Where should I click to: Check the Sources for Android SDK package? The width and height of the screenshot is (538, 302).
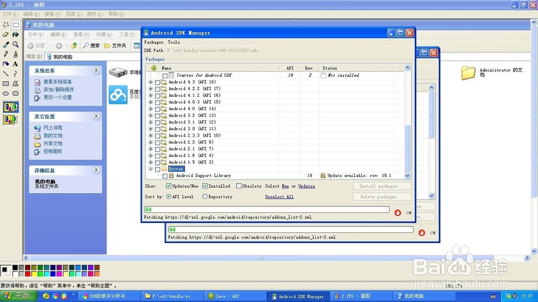point(165,75)
